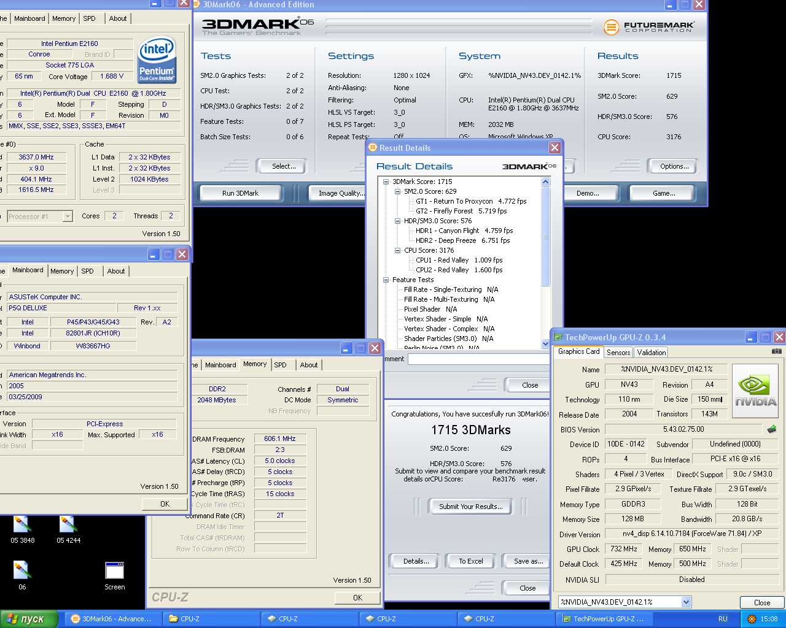Click the To Excel button
The width and height of the screenshot is (786, 628).
point(471,561)
